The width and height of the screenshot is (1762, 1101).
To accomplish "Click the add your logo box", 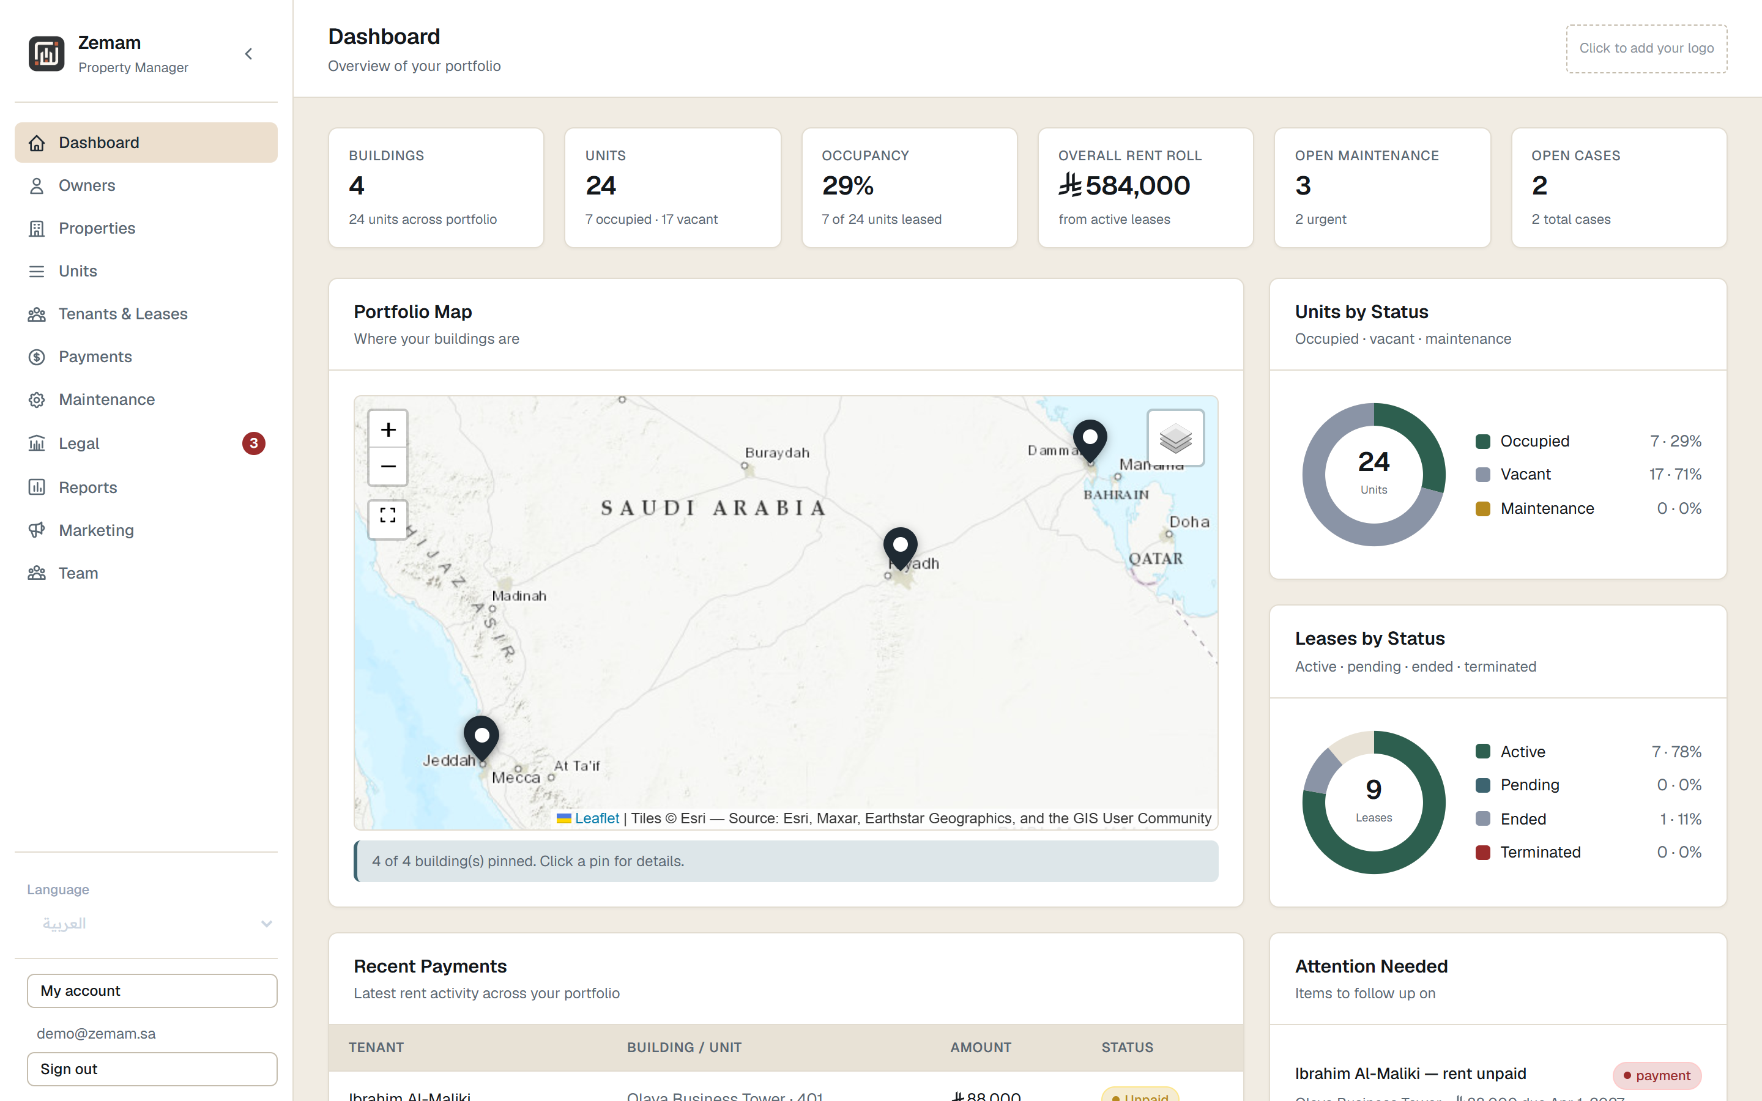I will pos(1646,49).
